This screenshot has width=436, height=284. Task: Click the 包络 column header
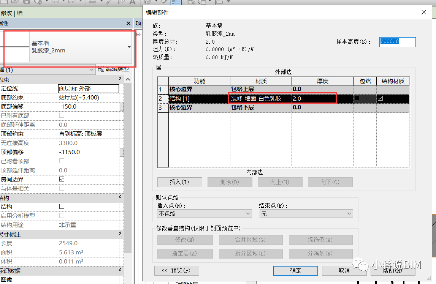[x=365, y=81]
